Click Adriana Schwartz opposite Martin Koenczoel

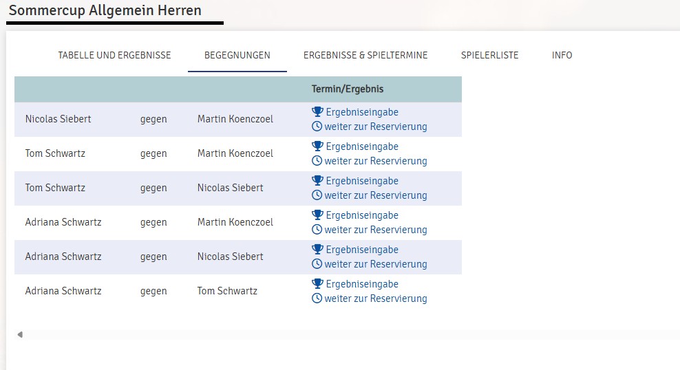[63, 222]
